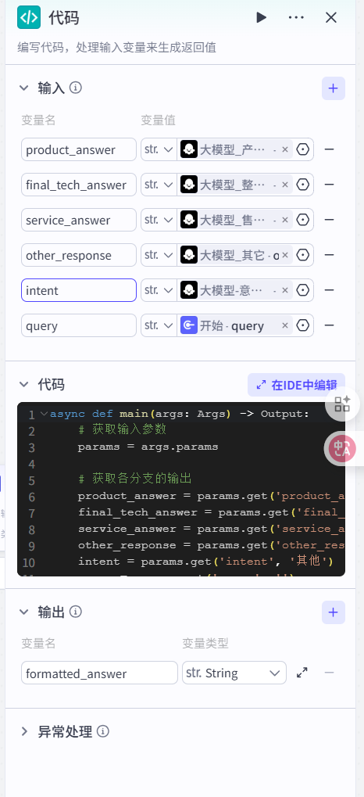Image resolution: width=364 pixels, height=797 pixels.
Task: Remove the 大模型_售 reference in service_answer row
Action: click(x=285, y=220)
